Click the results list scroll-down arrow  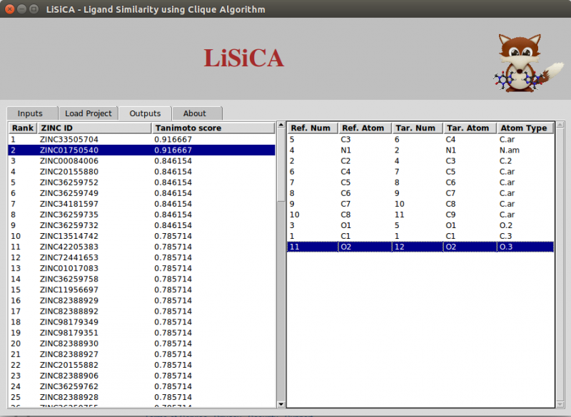click(x=280, y=404)
